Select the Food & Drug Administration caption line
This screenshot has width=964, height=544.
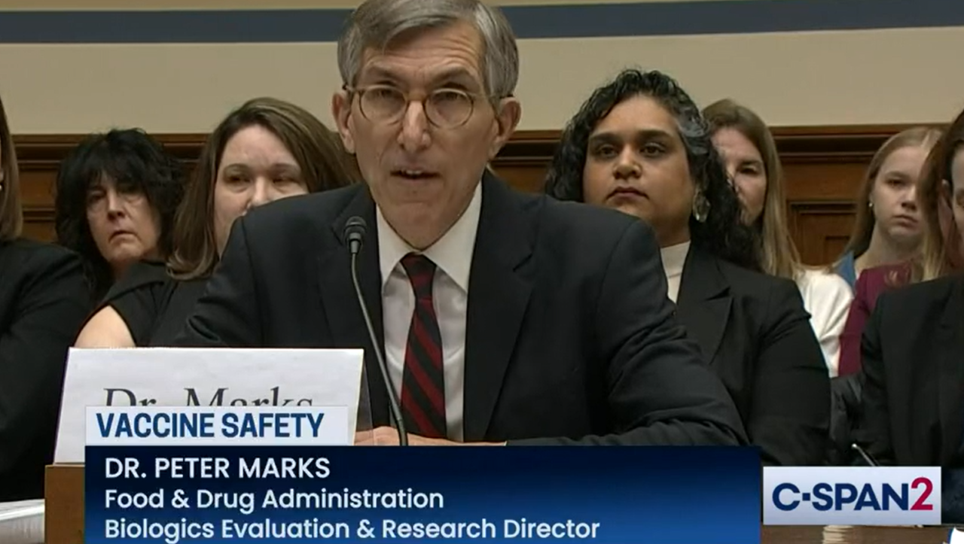coord(274,499)
